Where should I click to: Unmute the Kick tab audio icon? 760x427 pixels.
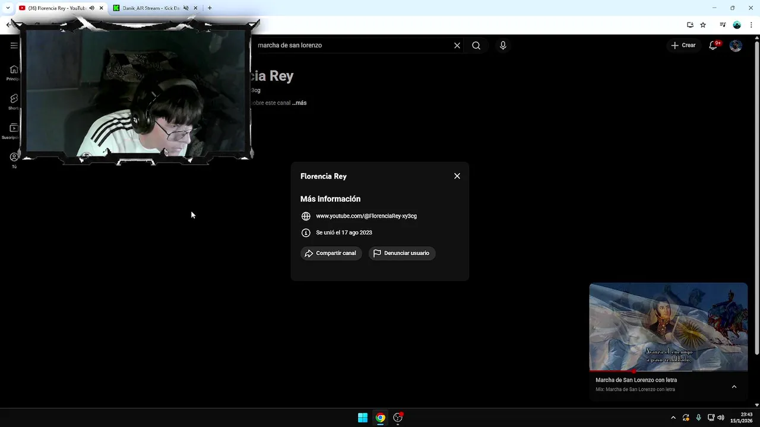(186, 8)
